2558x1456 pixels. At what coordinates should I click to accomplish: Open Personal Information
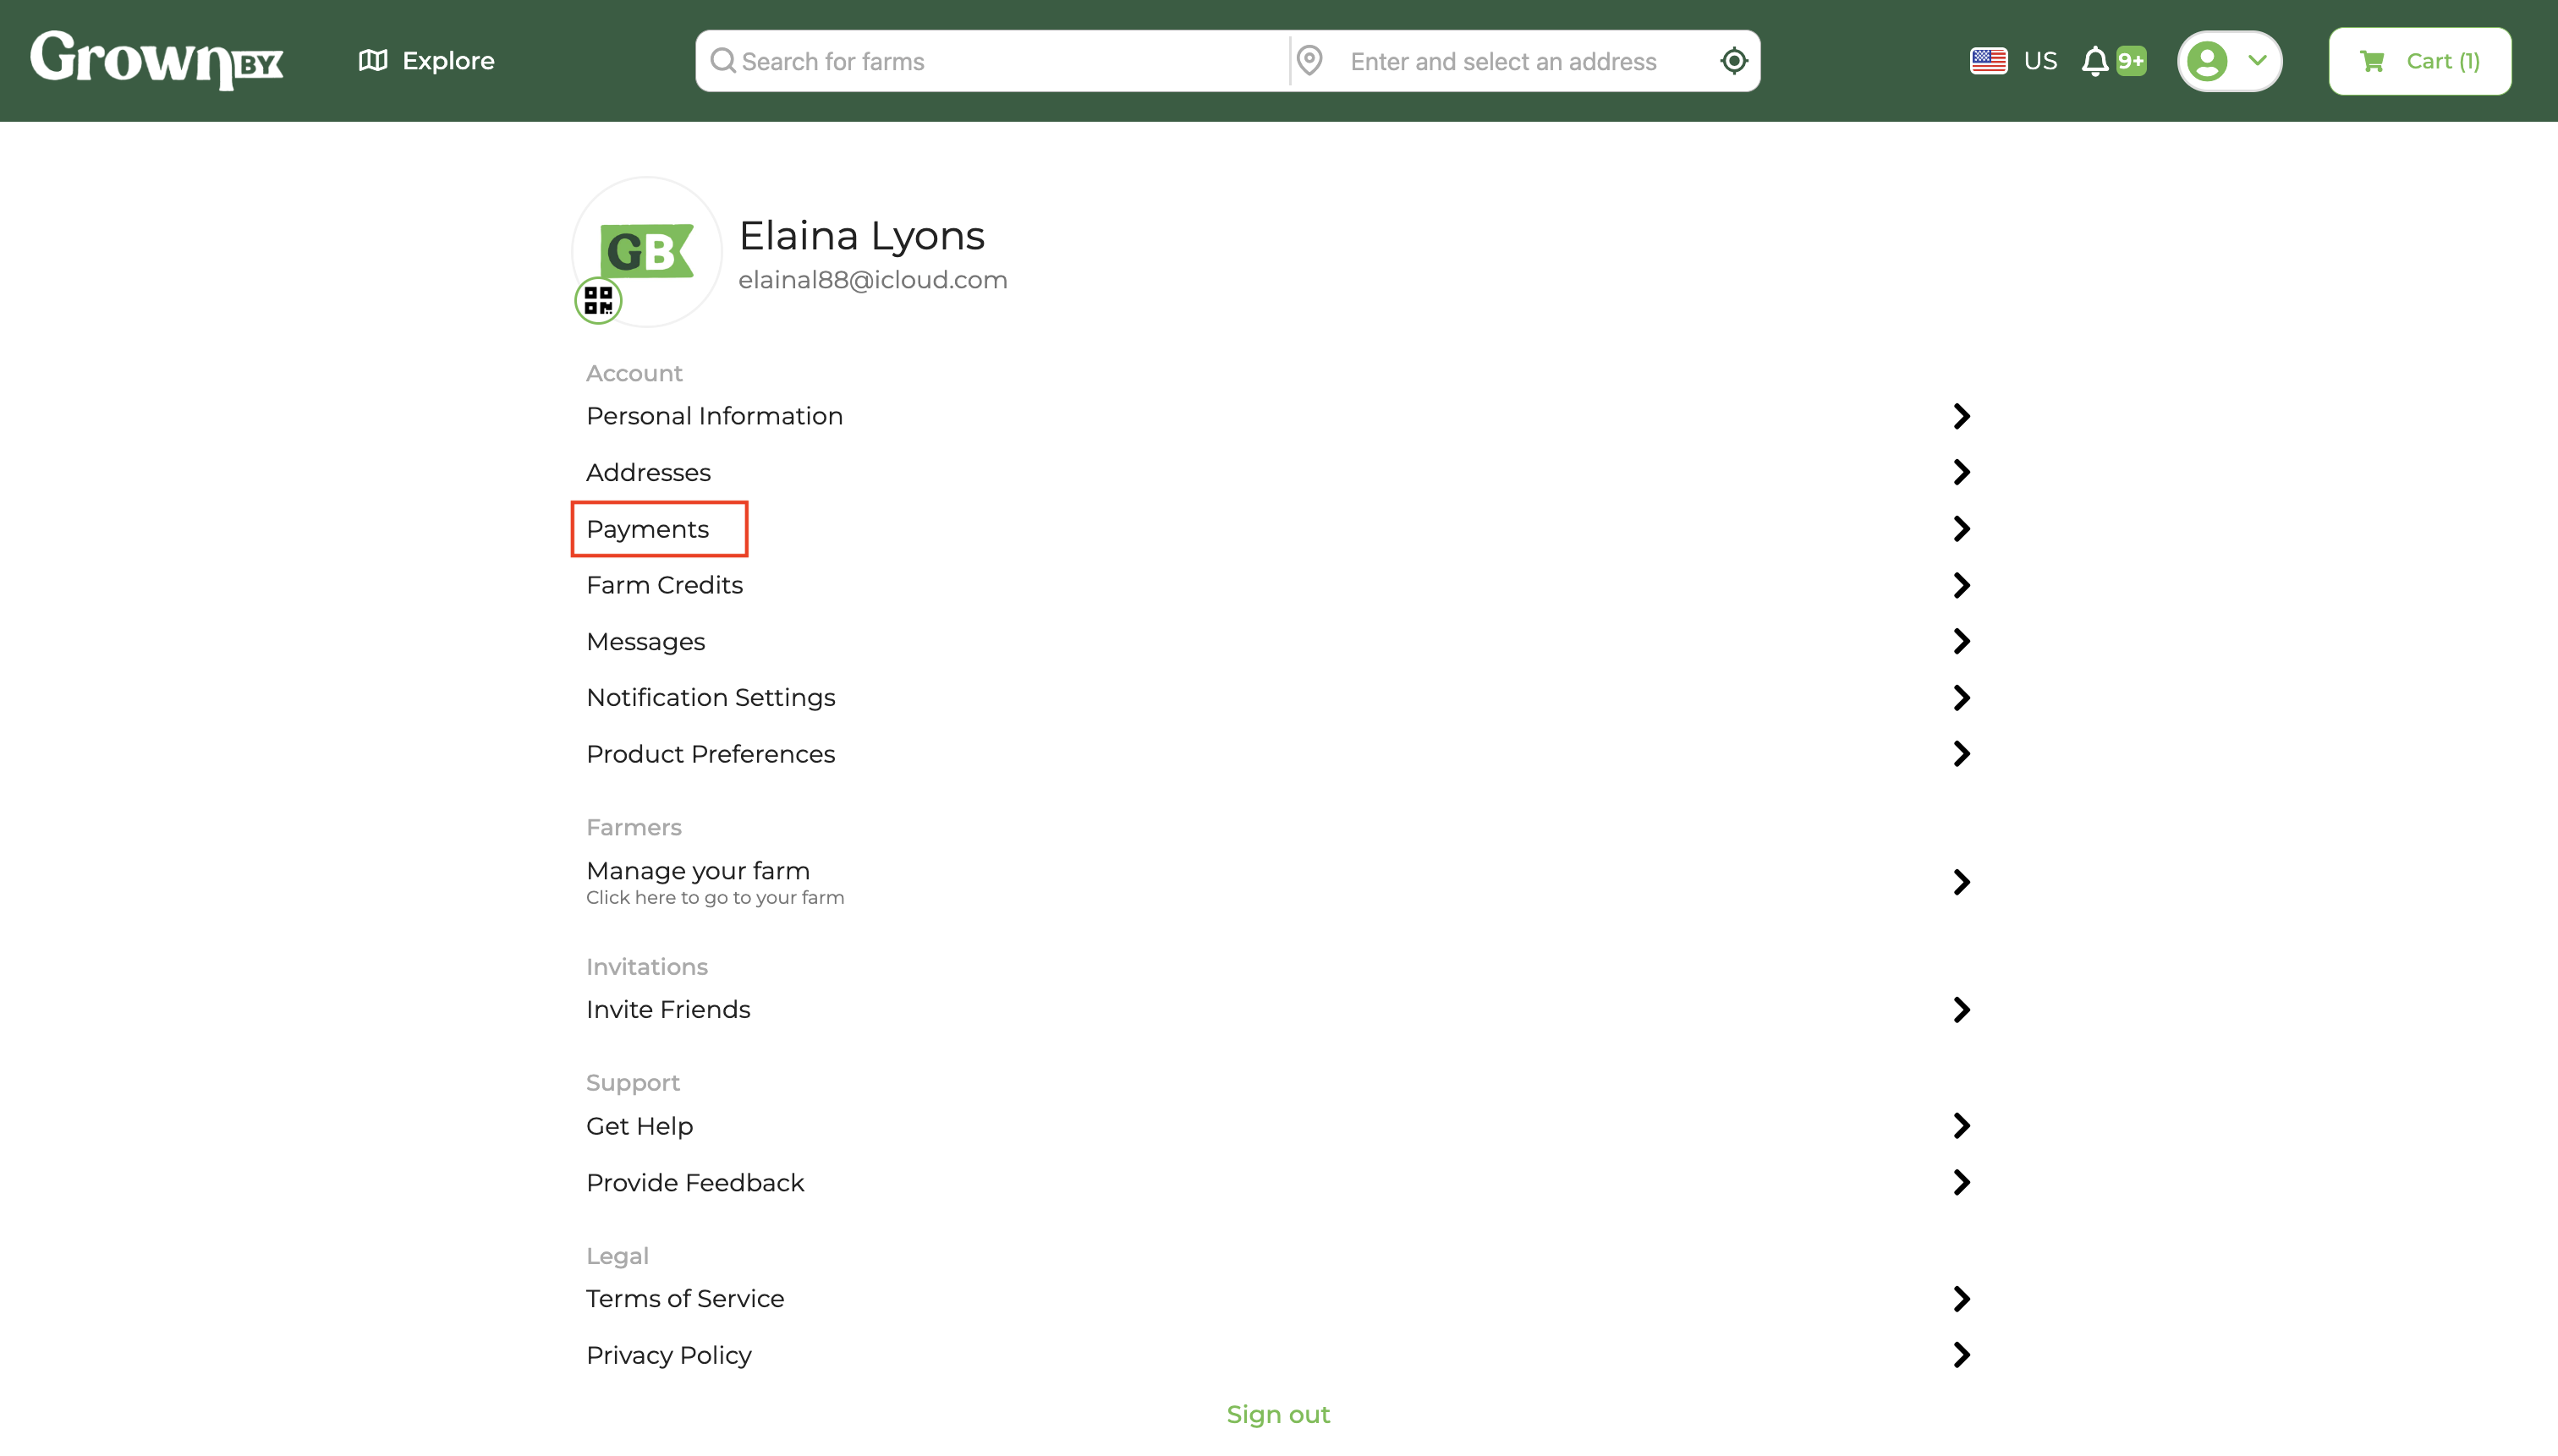pos(1277,416)
